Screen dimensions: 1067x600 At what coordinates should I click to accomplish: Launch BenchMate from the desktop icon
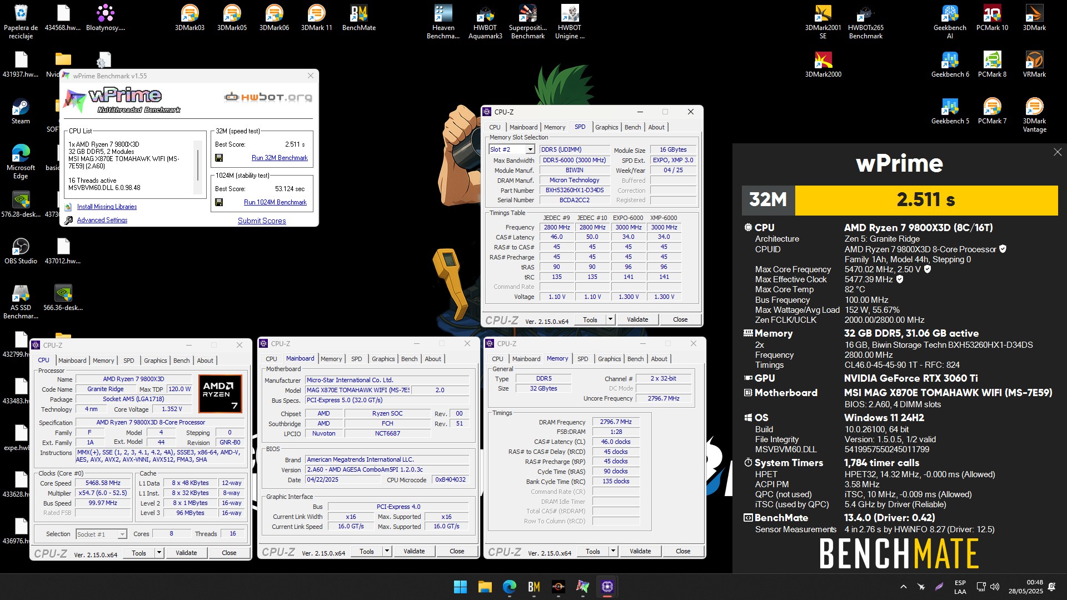359,18
